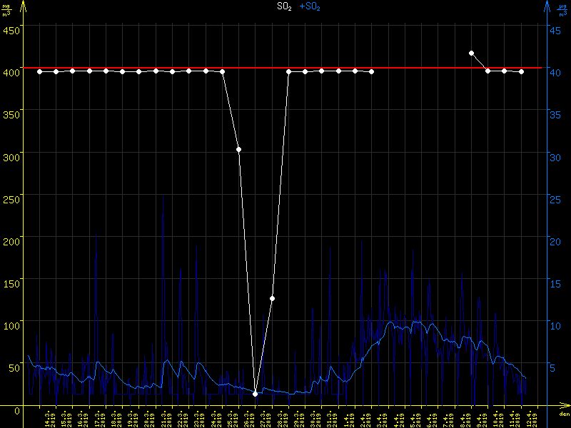Click the blue unit label top-right
571x428 pixels.
point(563,9)
